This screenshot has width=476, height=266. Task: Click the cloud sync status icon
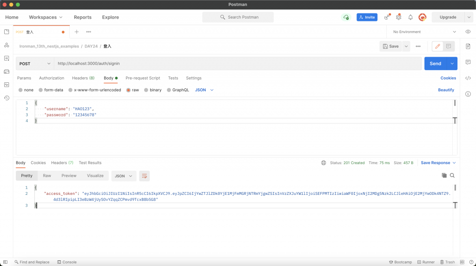(x=346, y=17)
